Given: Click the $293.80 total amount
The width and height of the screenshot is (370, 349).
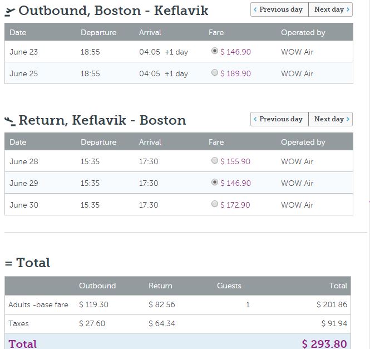Looking at the screenshot, I should (324, 343).
